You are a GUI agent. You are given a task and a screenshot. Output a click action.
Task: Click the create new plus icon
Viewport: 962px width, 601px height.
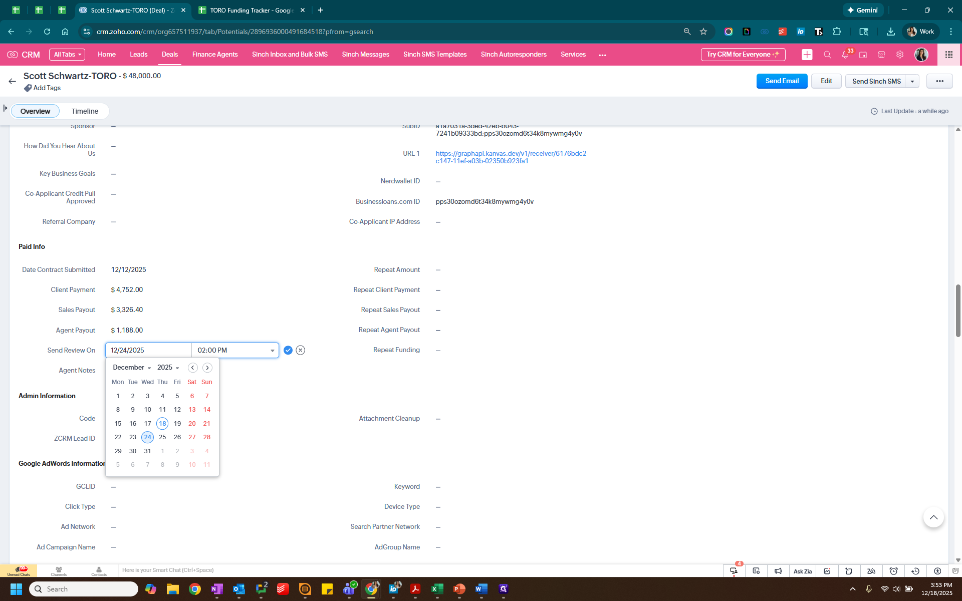point(807,55)
